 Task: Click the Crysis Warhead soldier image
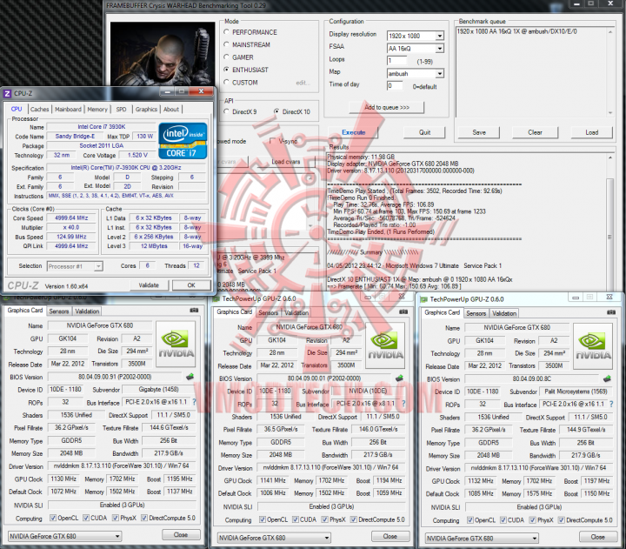[x=163, y=54]
